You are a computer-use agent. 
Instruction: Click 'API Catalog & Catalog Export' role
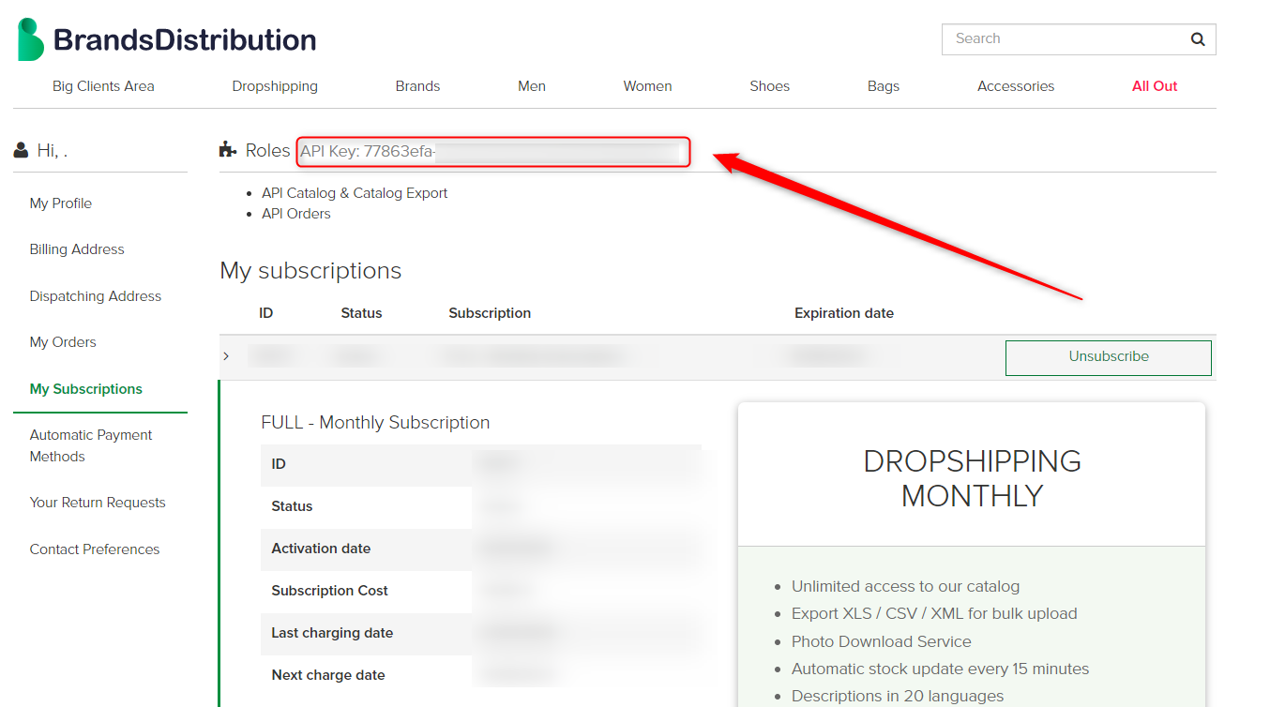[x=355, y=193]
